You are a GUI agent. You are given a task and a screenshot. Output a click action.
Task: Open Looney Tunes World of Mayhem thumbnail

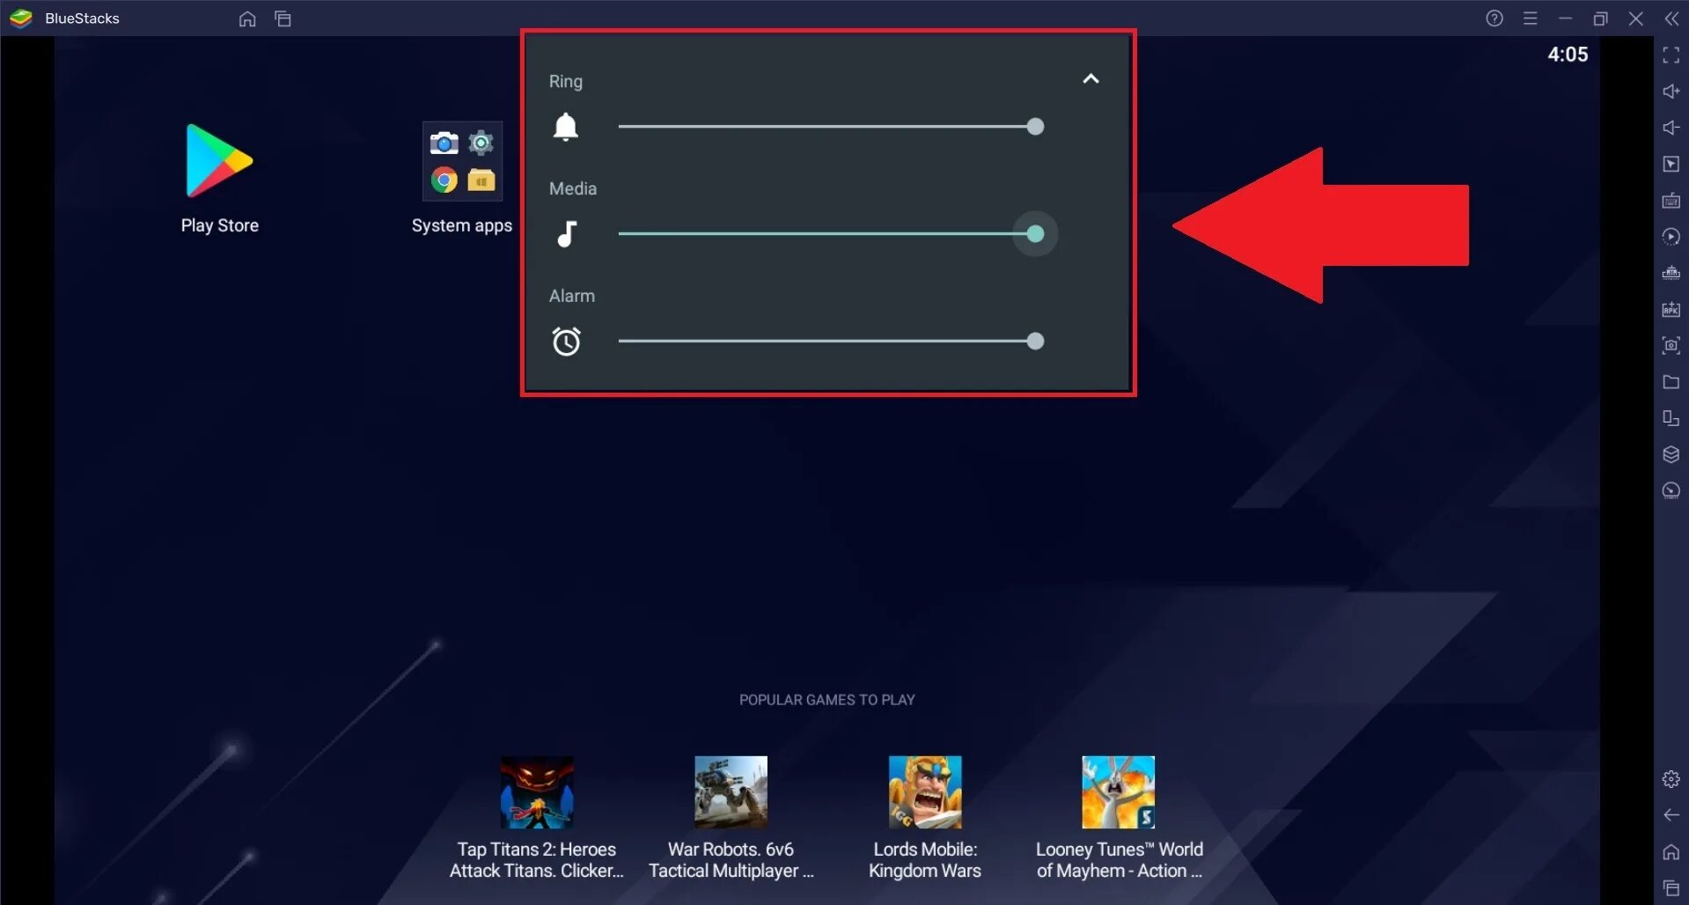(x=1119, y=792)
